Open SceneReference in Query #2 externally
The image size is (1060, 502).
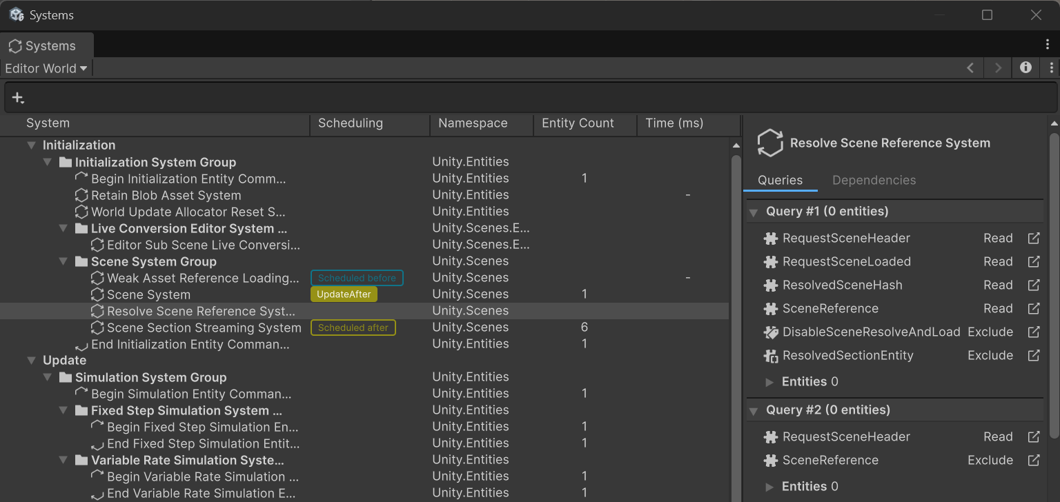[1034, 461]
